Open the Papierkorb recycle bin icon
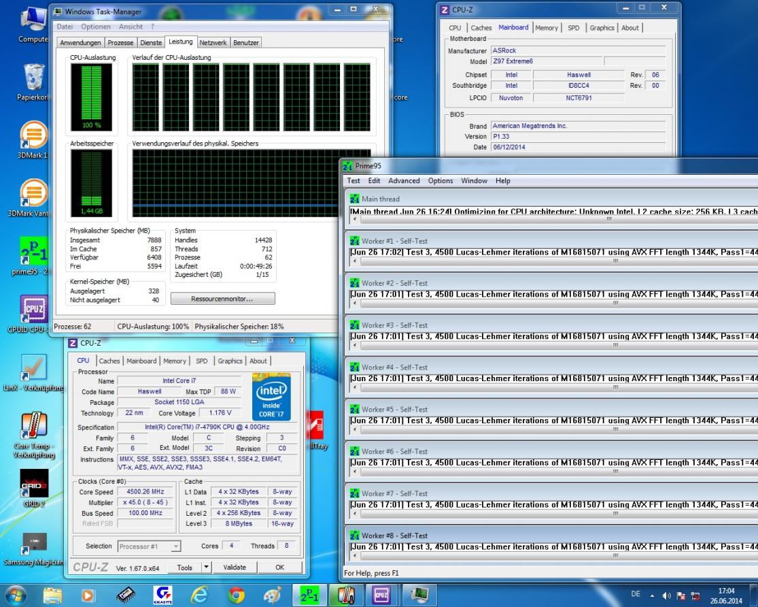 coord(33,82)
